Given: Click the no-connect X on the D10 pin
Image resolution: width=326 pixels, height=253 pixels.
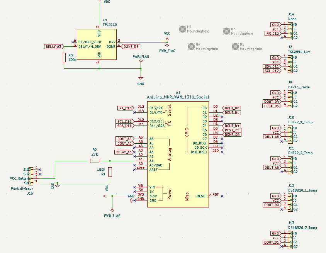Looking at the screenshot, I should pyautogui.click(x=222, y=152).
